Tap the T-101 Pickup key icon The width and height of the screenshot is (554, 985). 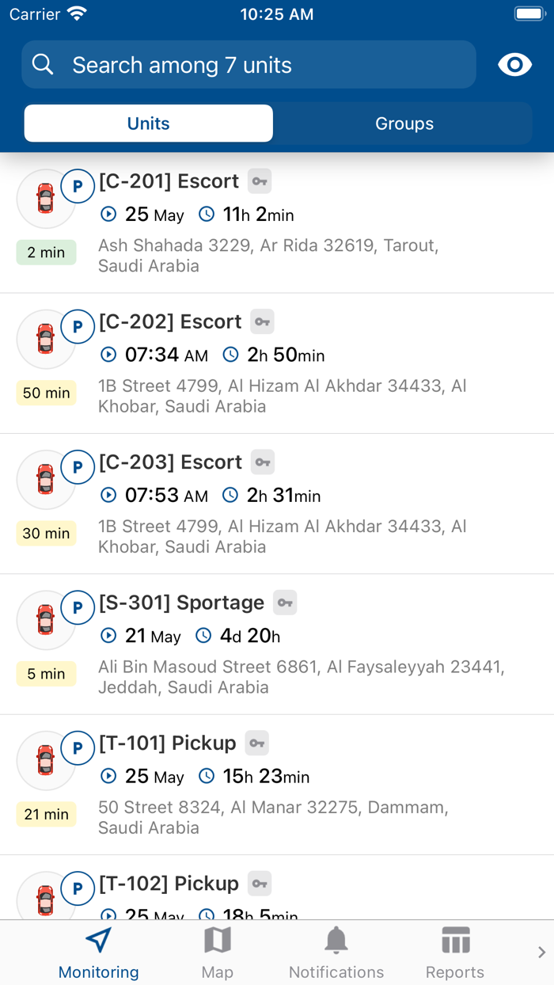point(256,743)
